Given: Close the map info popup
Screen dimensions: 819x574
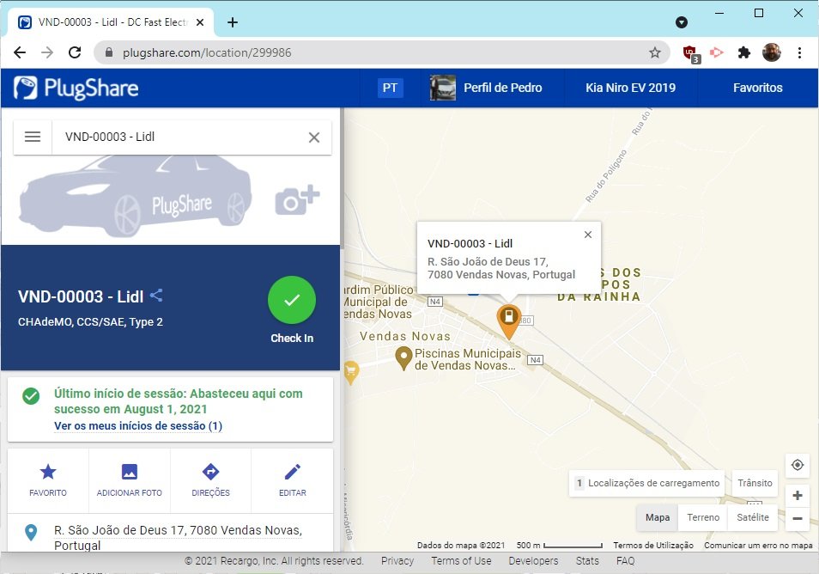Looking at the screenshot, I should tap(587, 235).
